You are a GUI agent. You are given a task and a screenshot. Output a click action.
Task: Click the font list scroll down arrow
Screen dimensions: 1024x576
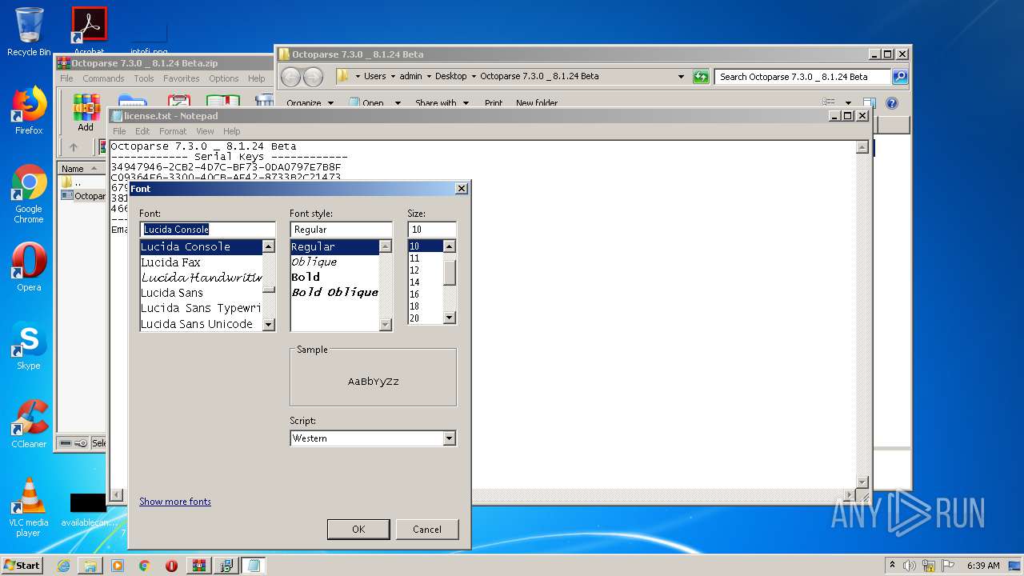click(x=269, y=325)
